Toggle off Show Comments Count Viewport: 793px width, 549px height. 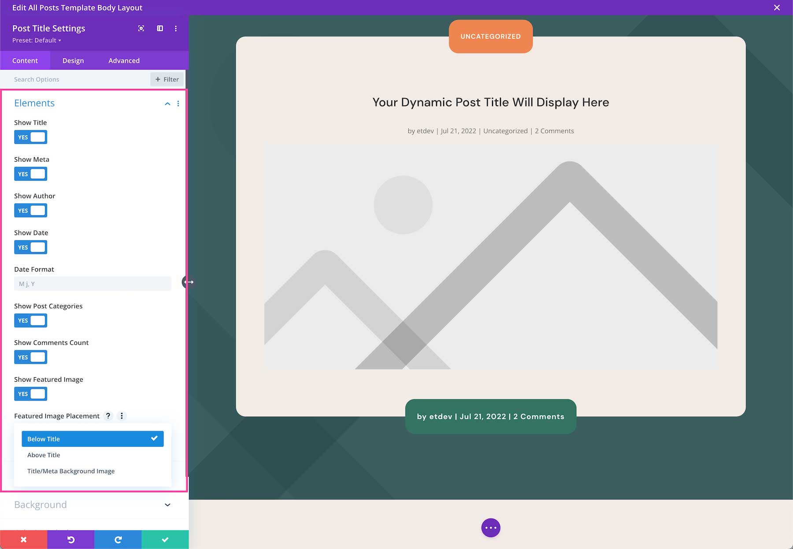30,357
